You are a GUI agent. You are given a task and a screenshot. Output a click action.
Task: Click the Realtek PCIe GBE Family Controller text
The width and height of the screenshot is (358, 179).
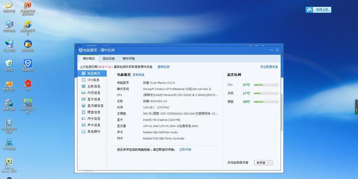164,138
